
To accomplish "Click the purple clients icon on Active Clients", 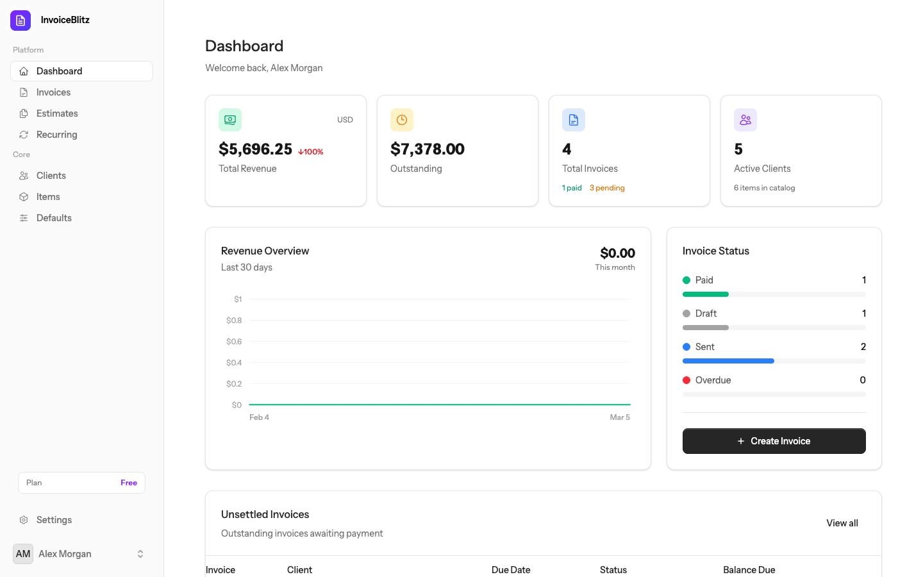I will 745,119.
